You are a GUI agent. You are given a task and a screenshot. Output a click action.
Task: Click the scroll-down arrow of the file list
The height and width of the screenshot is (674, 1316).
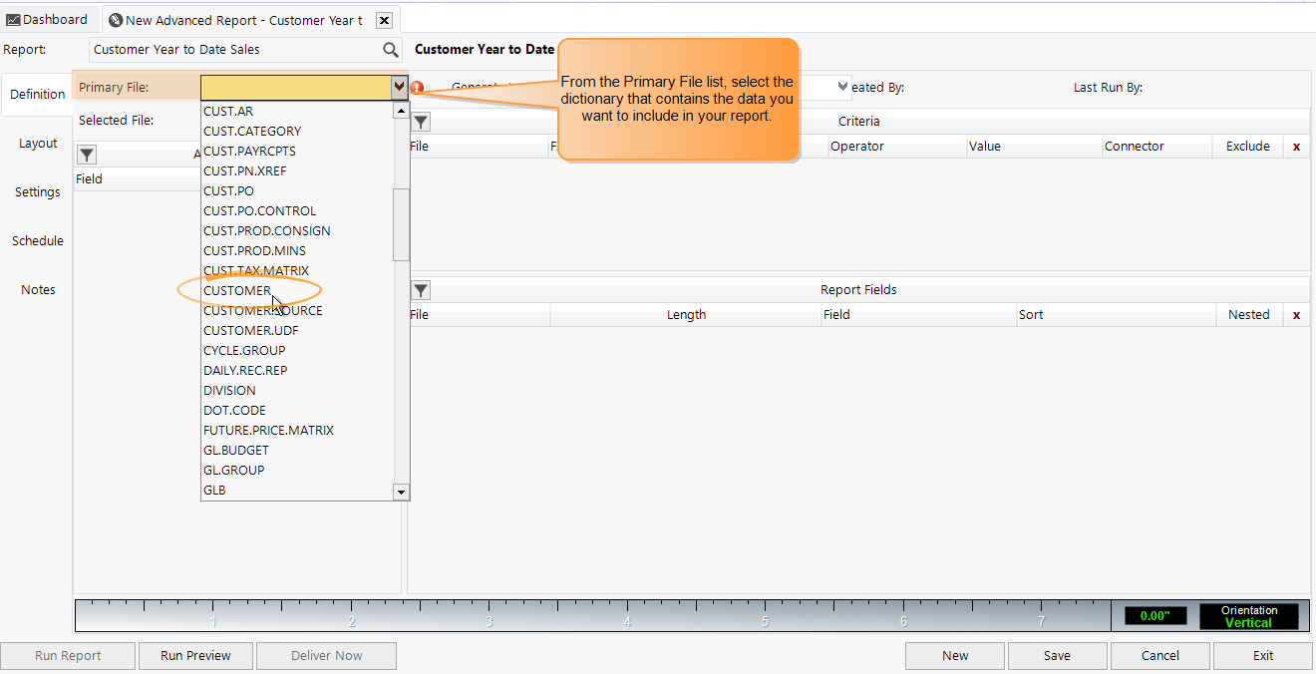401,492
